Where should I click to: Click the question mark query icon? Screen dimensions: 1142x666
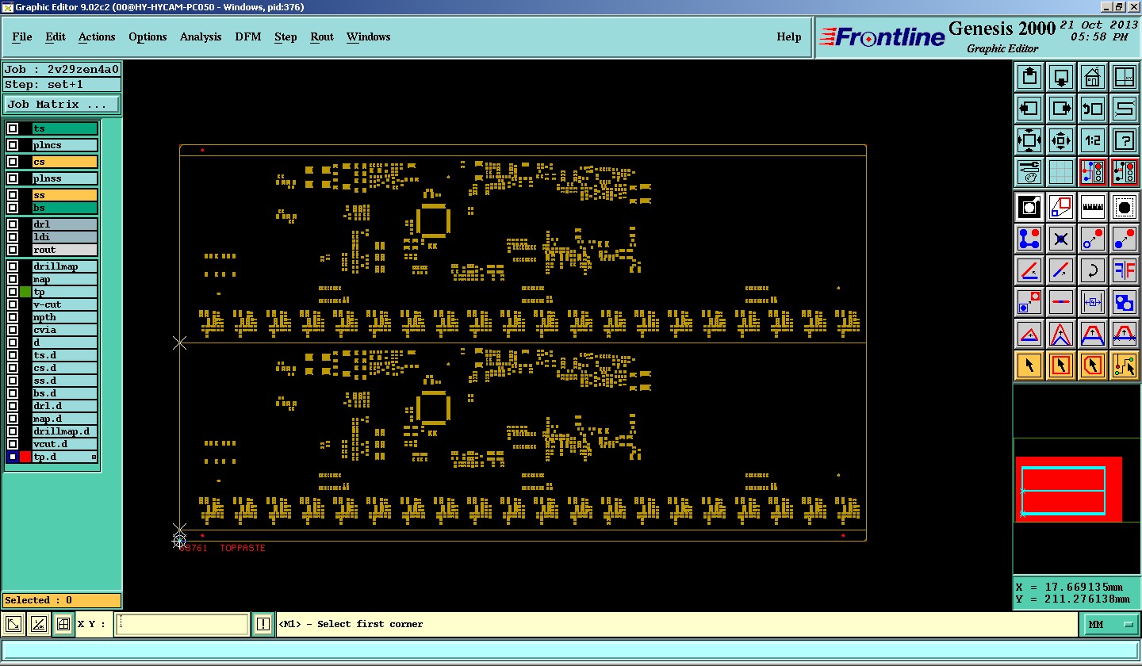[x=1125, y=140]
